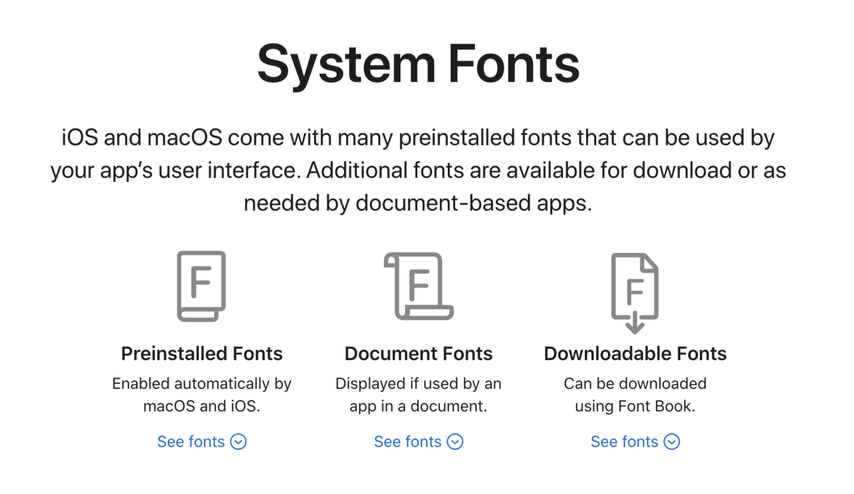Click the Downloadable Fonts file icon
Image resolution: width=854 pixels, height=494 pixels.
point(635,286)
